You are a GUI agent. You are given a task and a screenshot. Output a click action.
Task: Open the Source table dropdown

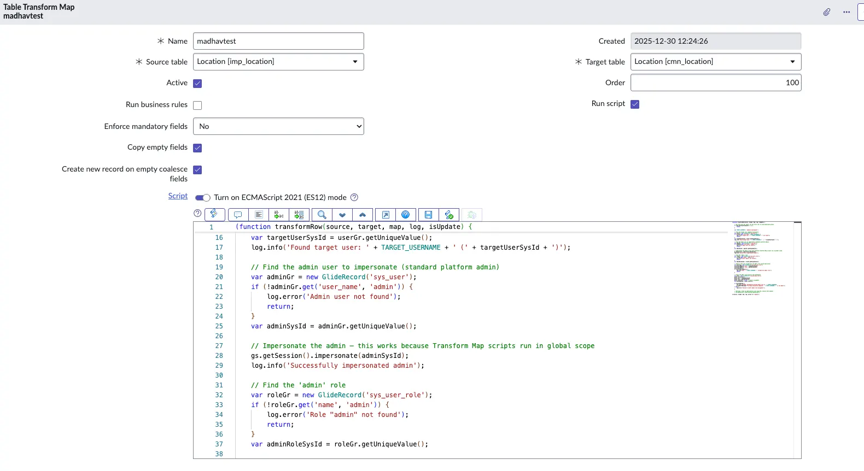click(x=278, y=62)
